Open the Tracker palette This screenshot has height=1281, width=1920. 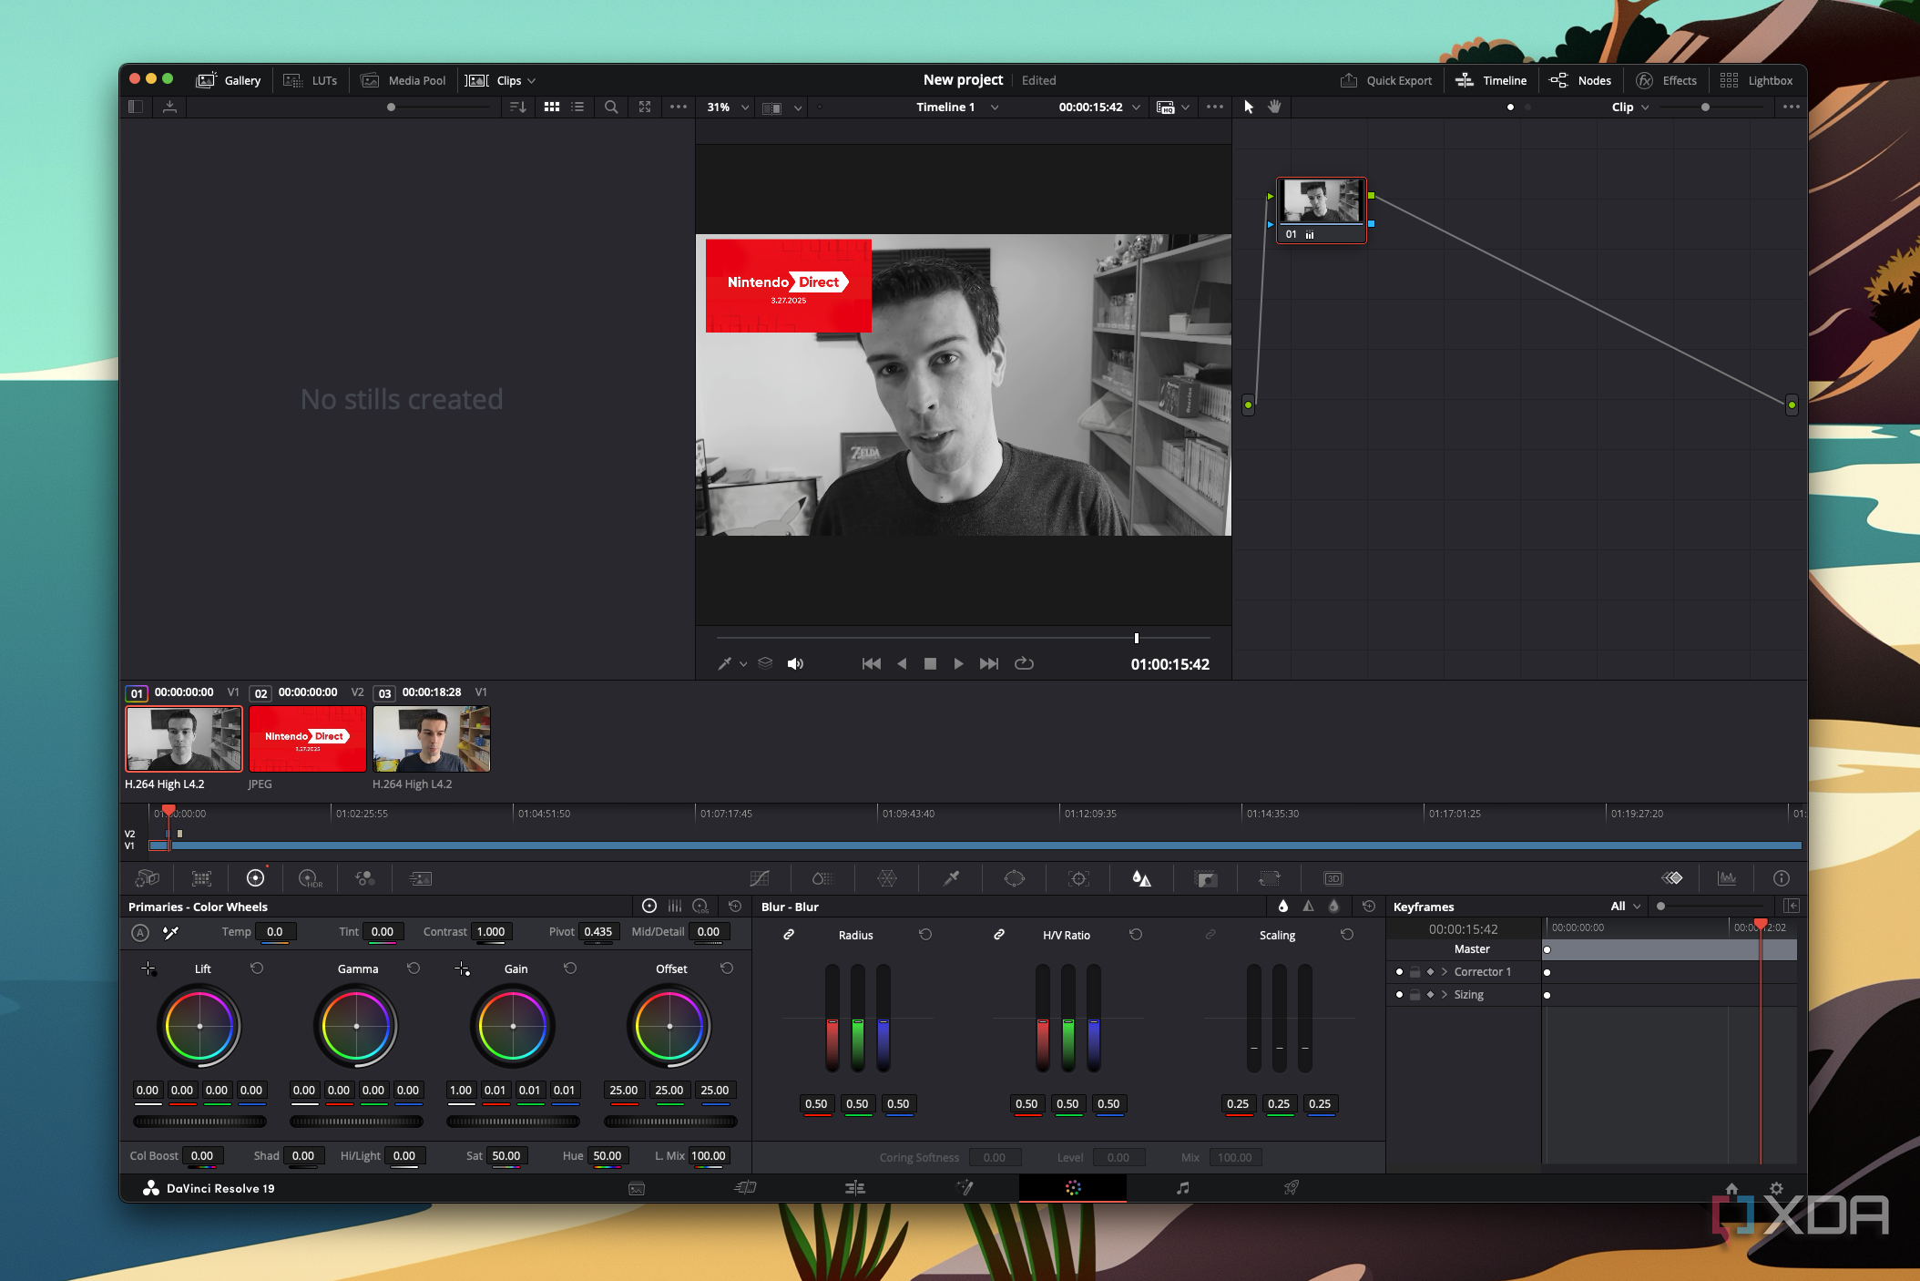tap(1078, 878)
